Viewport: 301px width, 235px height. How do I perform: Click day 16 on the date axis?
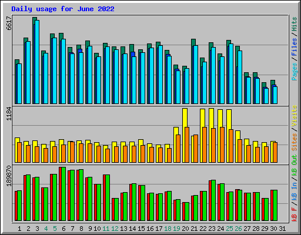point(150,229)
